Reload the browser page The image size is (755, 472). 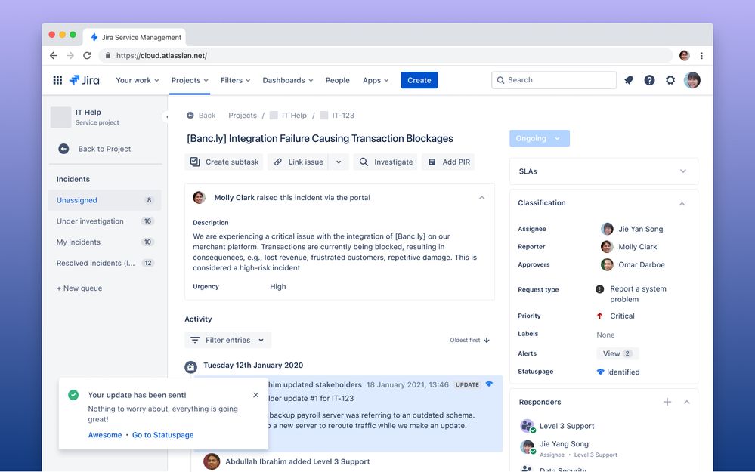pos(87,55)
